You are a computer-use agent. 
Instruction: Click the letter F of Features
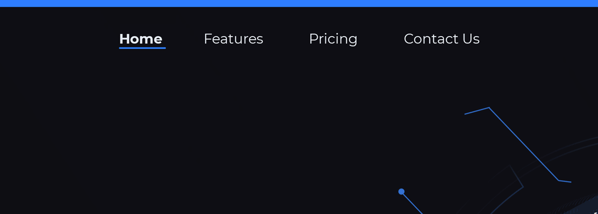(x=208, y=39)
